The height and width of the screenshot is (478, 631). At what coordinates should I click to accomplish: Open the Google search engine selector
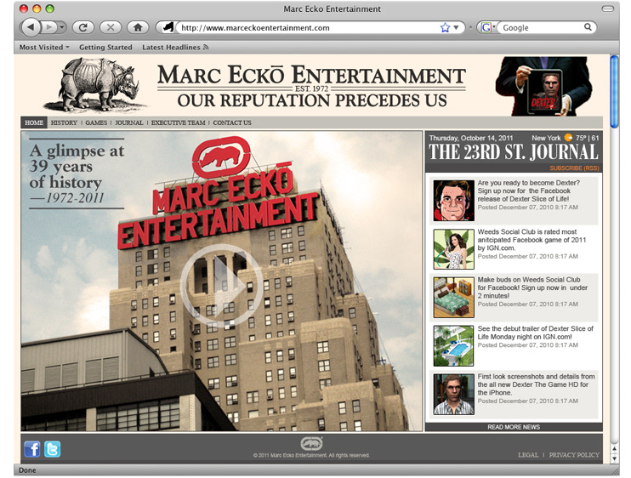point(488,27)
